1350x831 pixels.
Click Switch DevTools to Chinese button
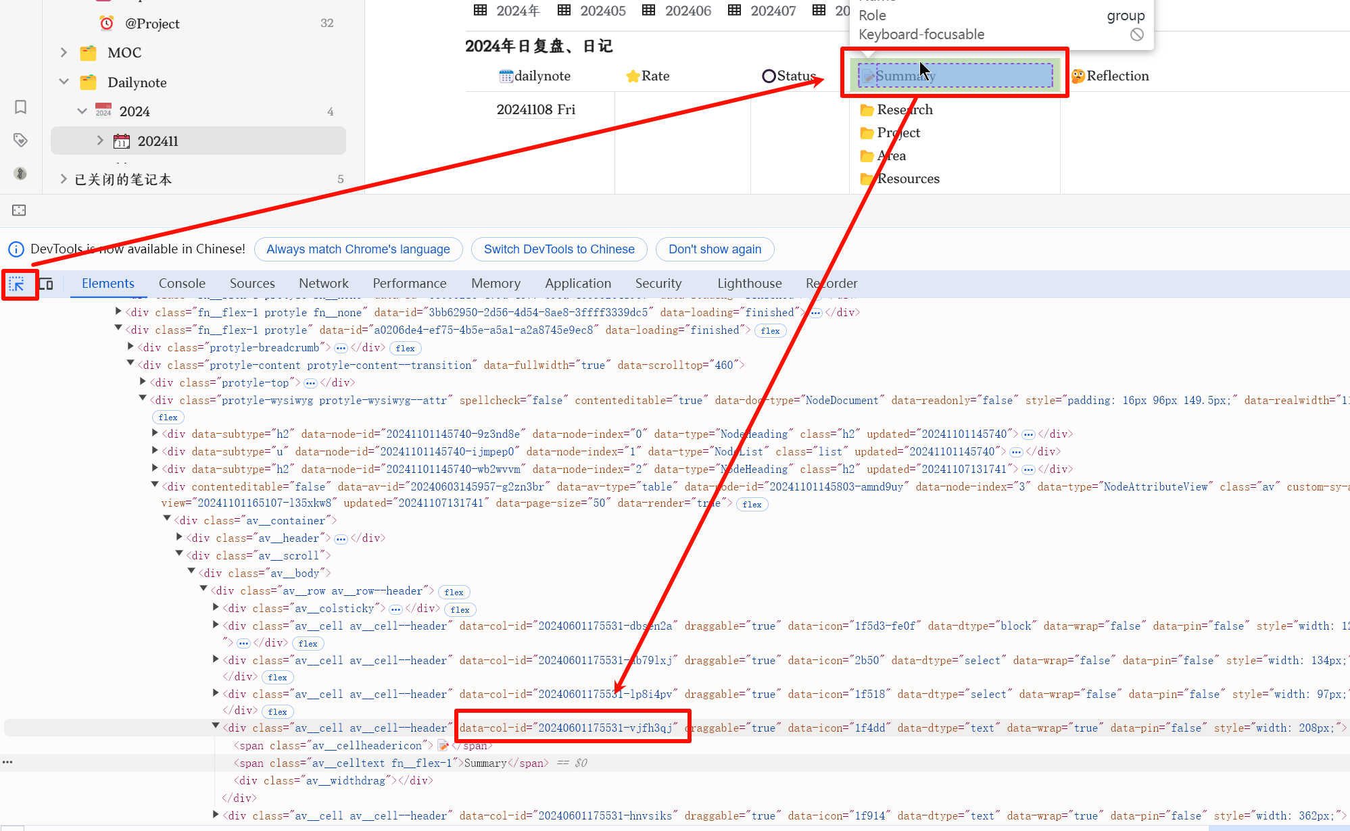pos(558,249)
